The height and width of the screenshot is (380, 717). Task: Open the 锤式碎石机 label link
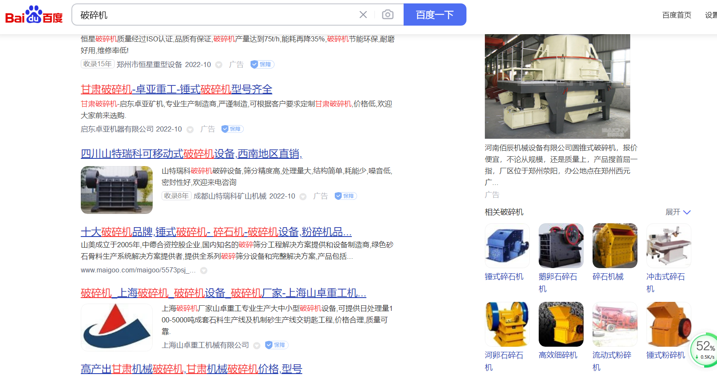tap(504, 277)
